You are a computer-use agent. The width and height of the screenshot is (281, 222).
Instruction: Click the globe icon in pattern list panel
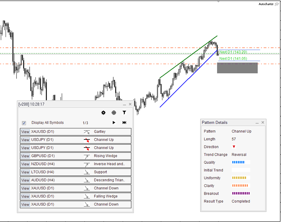click(114, 113)
